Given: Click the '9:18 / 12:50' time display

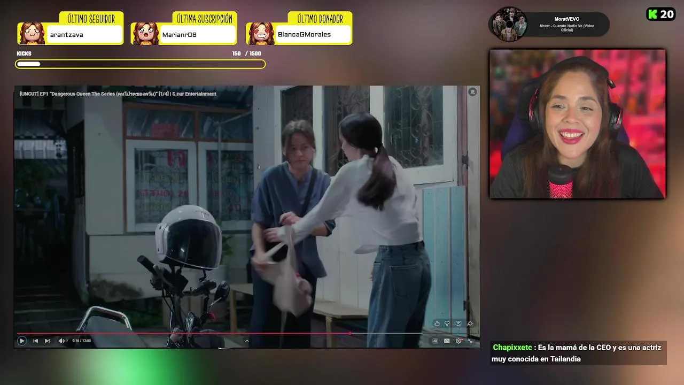Looking at the screenshot, I should tap(82, 341).
